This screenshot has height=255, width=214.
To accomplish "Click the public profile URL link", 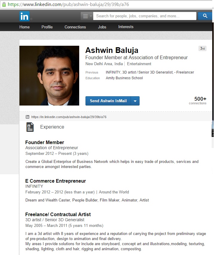I will (x=69, y=117).
